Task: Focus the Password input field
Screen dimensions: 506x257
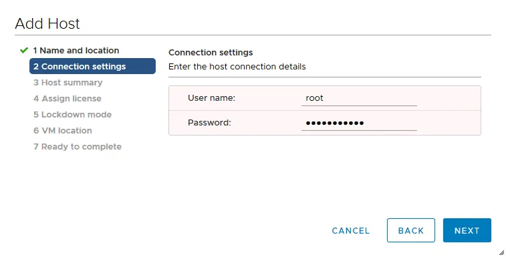Action: click(x=359, y=123)
